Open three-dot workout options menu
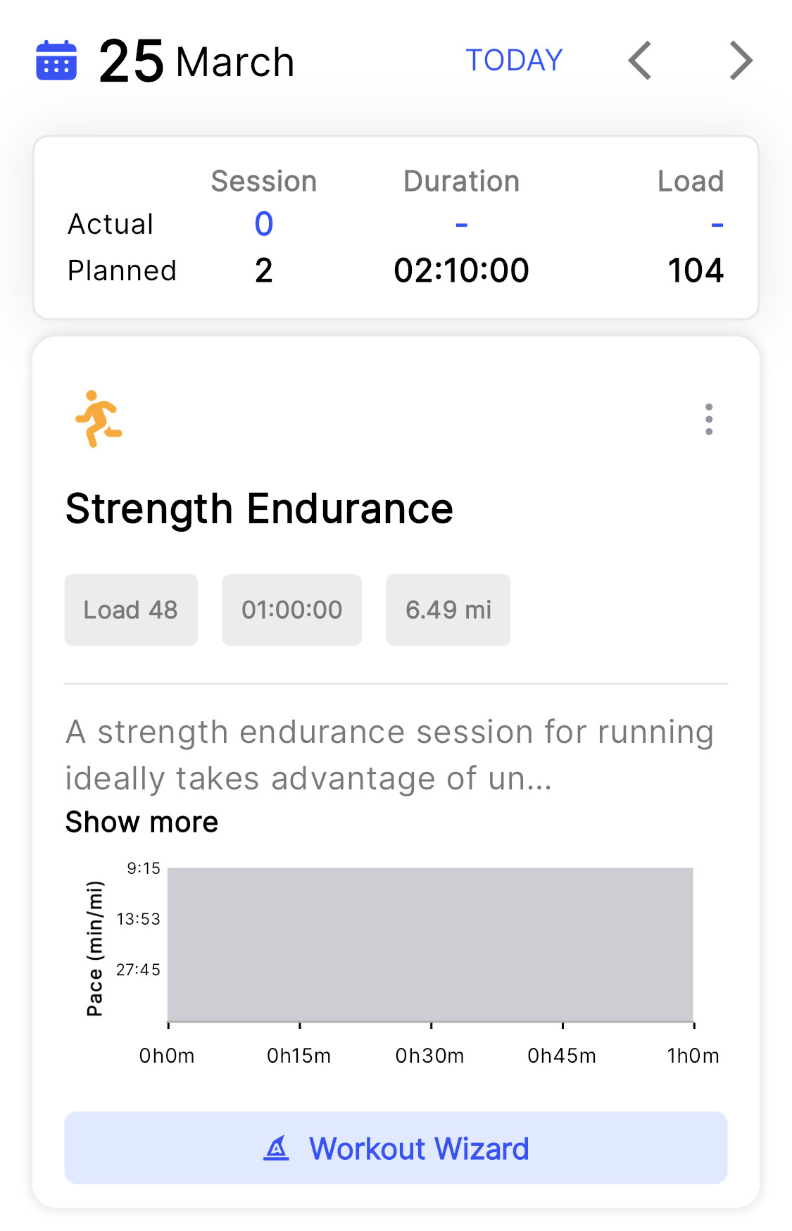The width and height of the screenshot is (792, 1231). pos(708,420)
